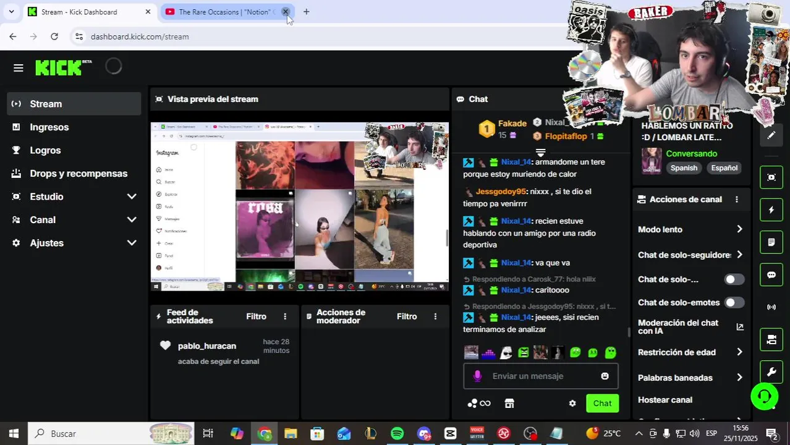
Task: Open Moderación del chat con IA external link icon
Action: pos(739,327)
